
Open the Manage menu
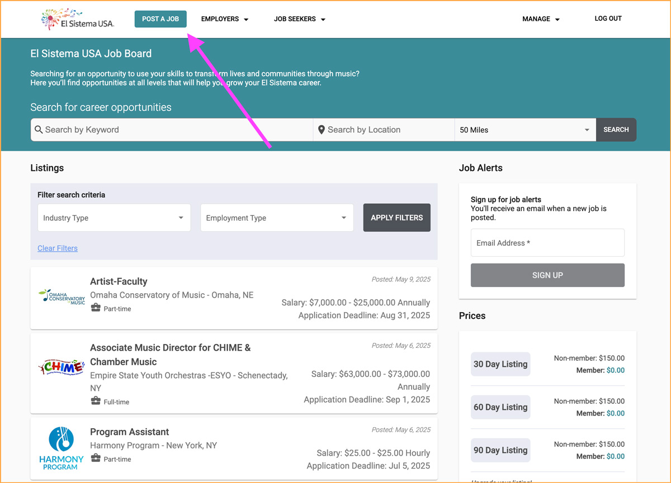click(541, 19)
